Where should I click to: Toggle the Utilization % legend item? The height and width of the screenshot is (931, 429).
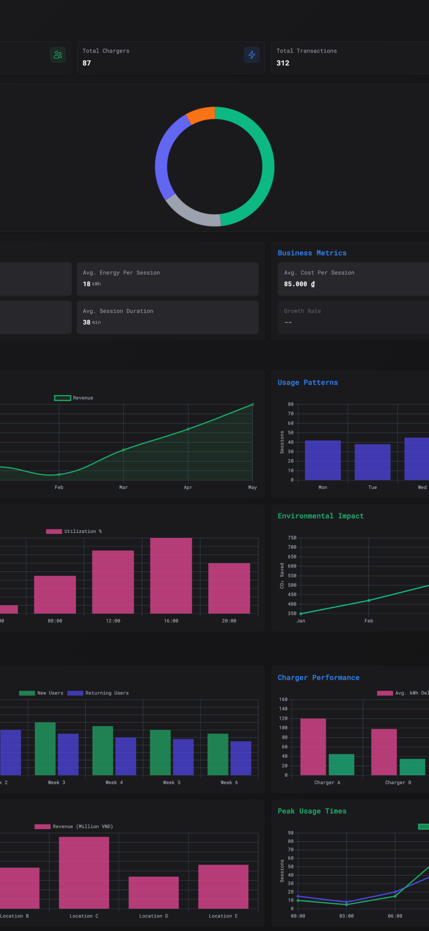[74, 531]
